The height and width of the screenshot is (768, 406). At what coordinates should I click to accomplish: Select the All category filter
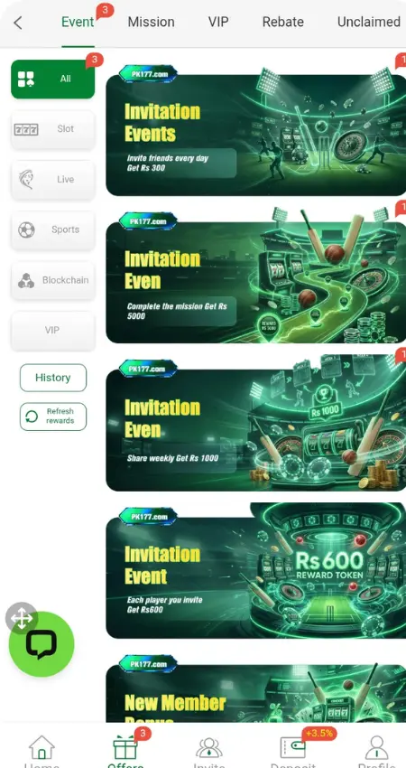53,79
